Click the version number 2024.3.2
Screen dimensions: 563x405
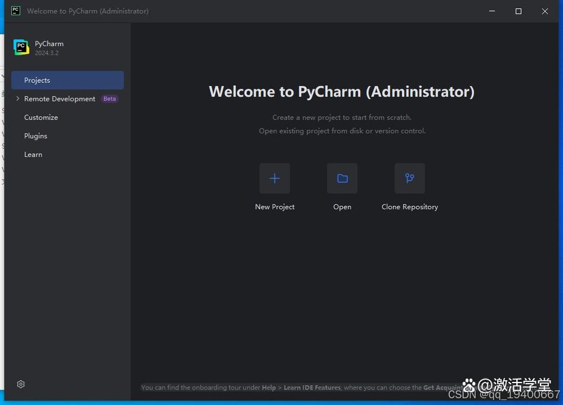[47, 53]
